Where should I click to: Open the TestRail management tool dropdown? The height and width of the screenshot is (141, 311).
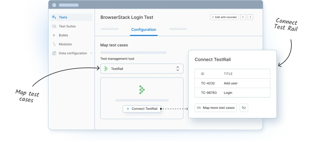[142, 69]
